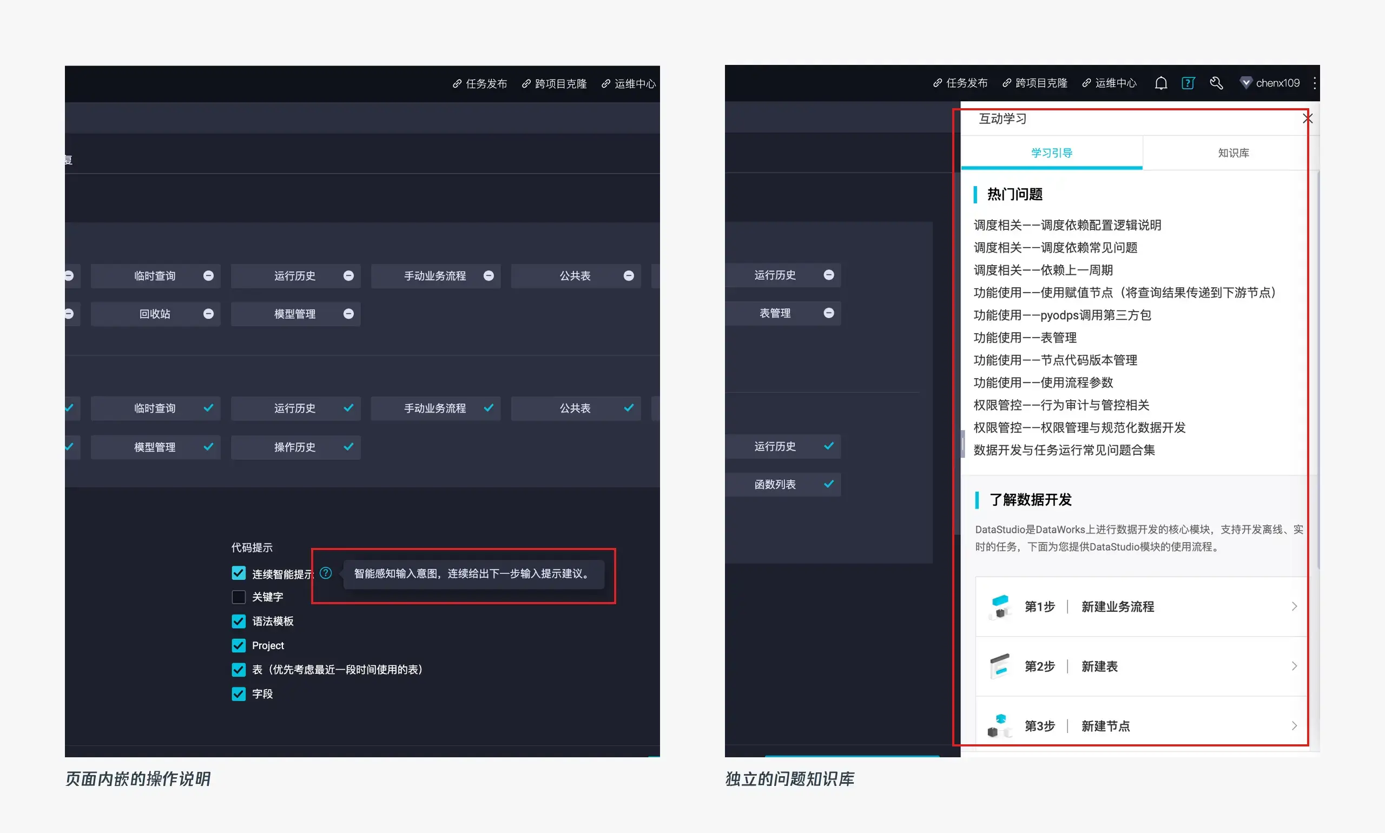Open 功能使用——使用流程参数 article
This screenshot has height=833, width=1385.
(1043, 382)
